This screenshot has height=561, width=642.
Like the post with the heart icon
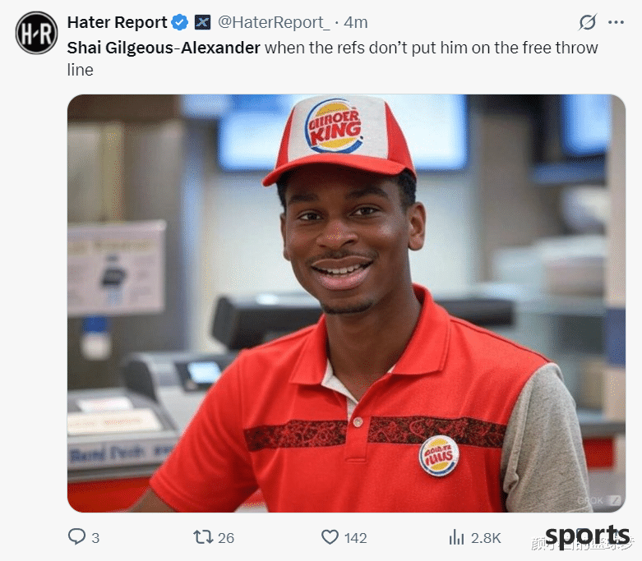click(x=330, y=537)
